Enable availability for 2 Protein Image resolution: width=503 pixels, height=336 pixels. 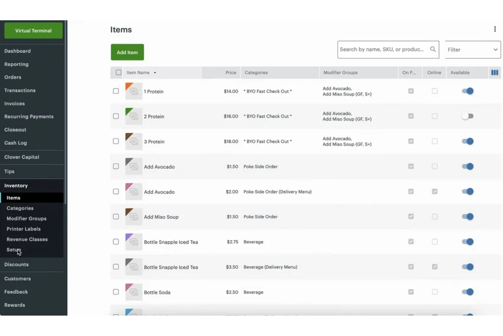[467, 116]
